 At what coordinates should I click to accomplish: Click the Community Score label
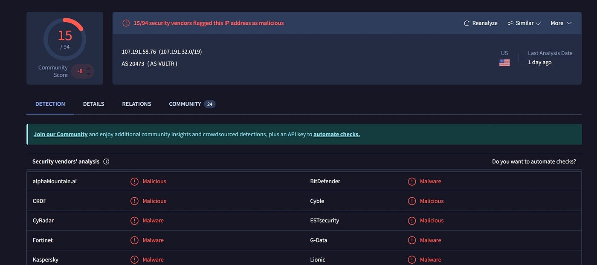tap(53, 71)
